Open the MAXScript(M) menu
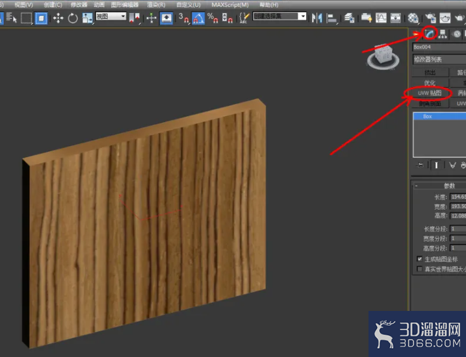Image resolution: width=466 pixels, height=357 pixels. pyautogui.click(x=230, y=5)
